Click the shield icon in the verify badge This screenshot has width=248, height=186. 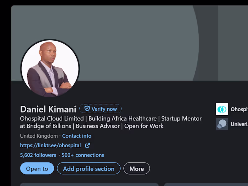[87, 108]
